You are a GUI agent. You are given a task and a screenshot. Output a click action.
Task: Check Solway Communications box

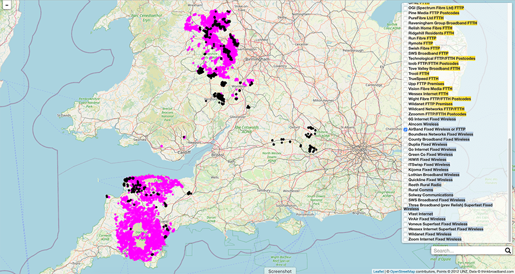(x=406, y=195)
